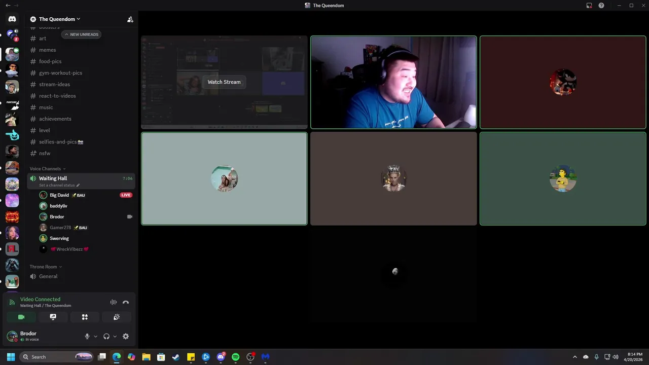Click the LIVE badge next to Big David
The width and height of the screenshot is (649, 365).
coord(126,195)
